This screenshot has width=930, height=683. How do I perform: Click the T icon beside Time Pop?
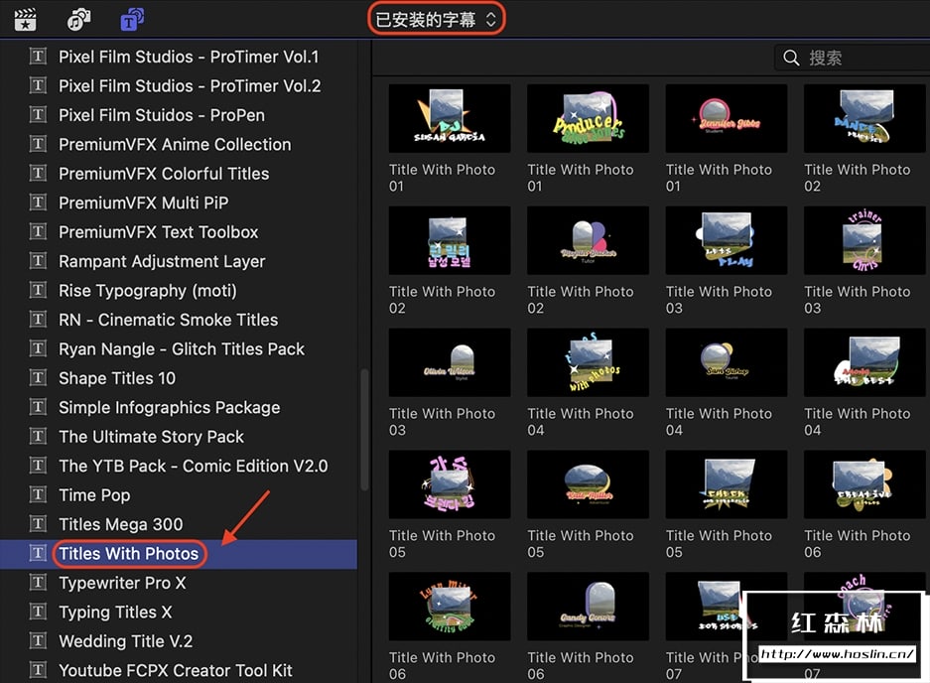pos(38,495)
